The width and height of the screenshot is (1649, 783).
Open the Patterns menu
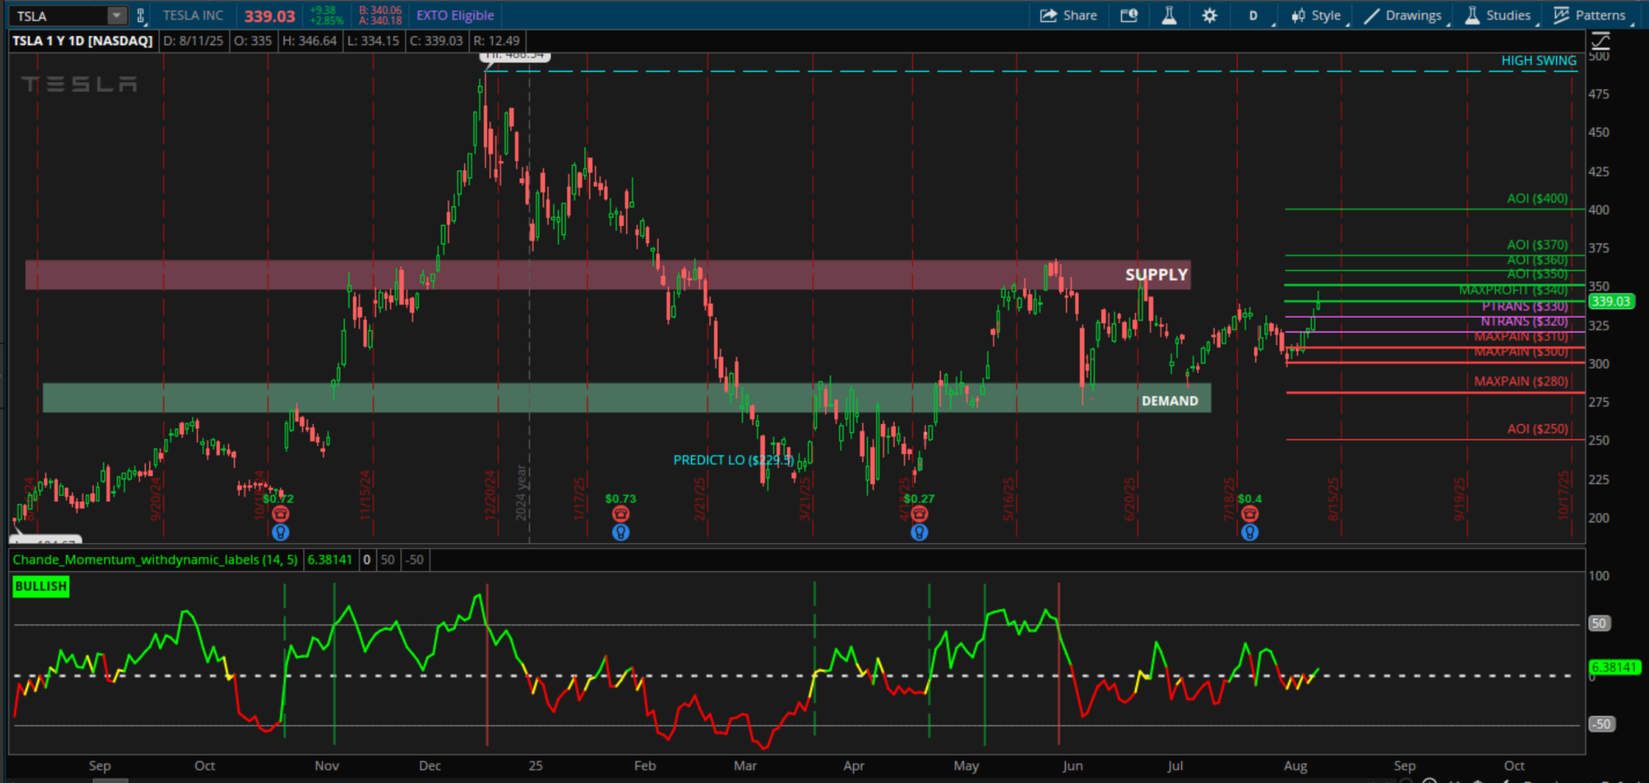[1590, 16]
